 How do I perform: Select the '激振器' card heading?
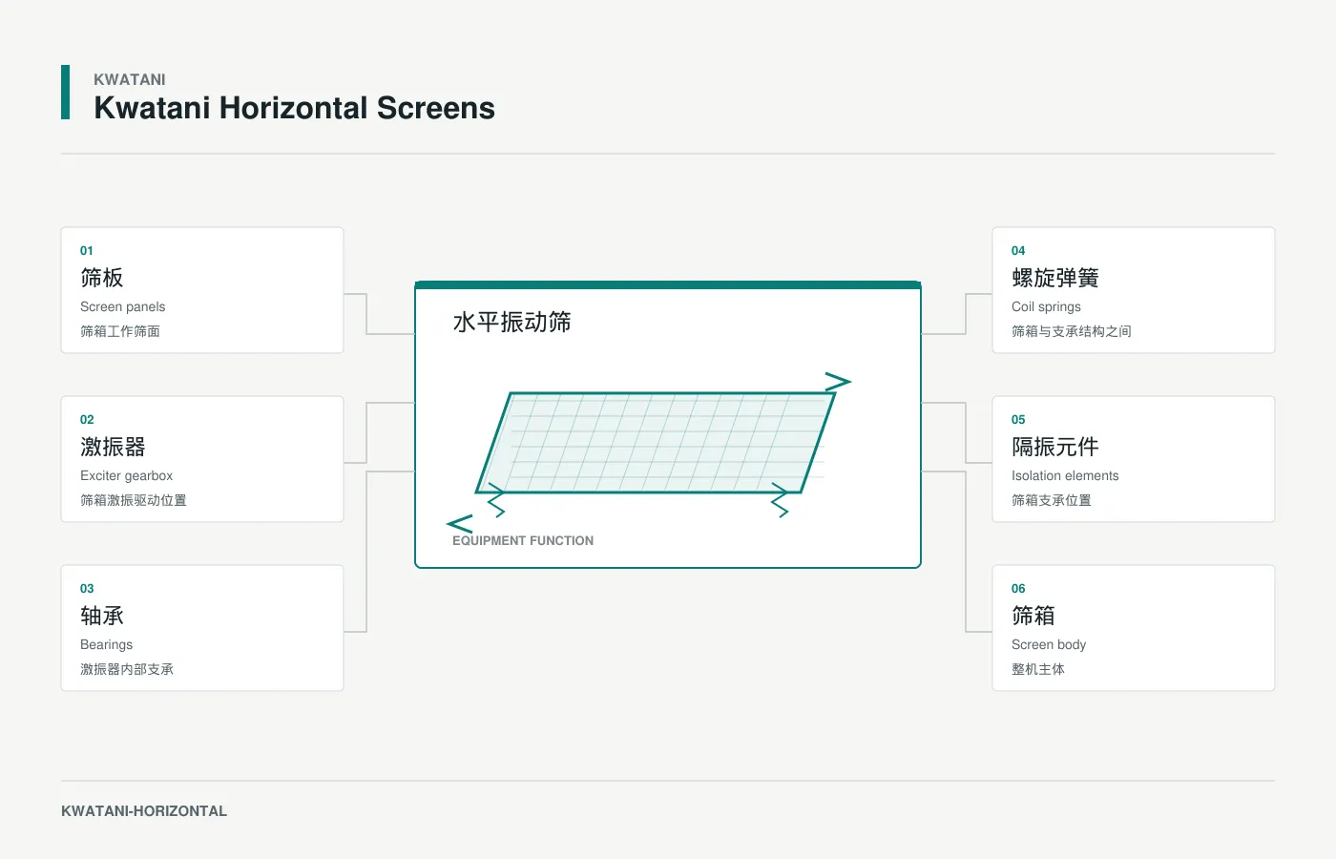pos(113,447)
